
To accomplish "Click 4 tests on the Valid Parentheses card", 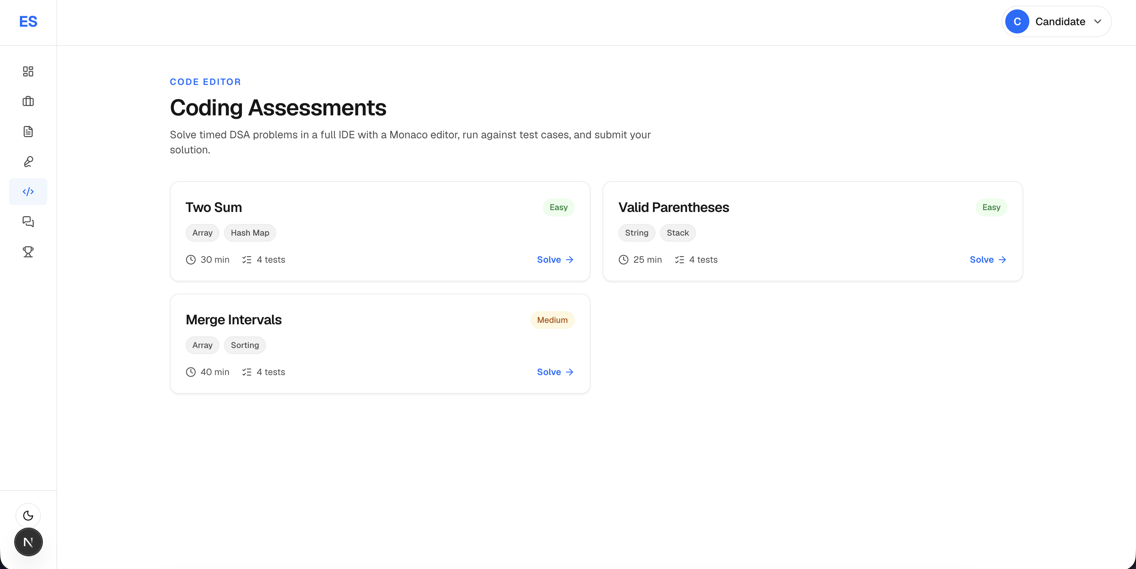I will 703,260.
